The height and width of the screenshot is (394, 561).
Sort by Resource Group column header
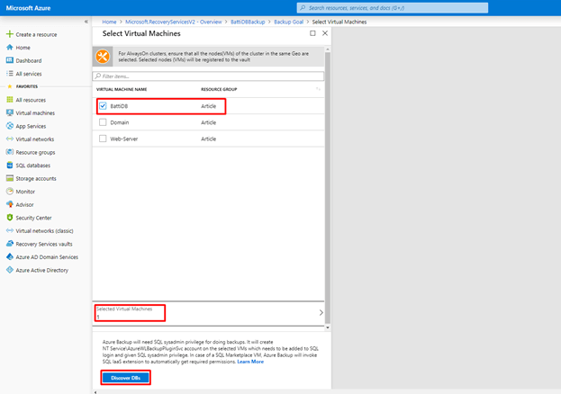(219, 89)
